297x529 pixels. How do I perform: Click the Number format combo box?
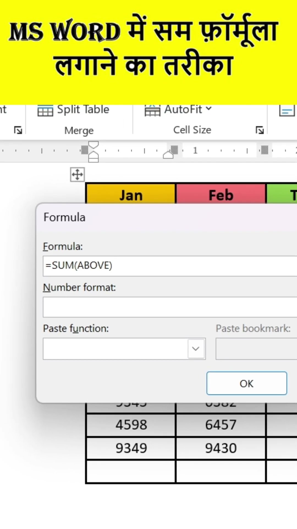(170, 307)
